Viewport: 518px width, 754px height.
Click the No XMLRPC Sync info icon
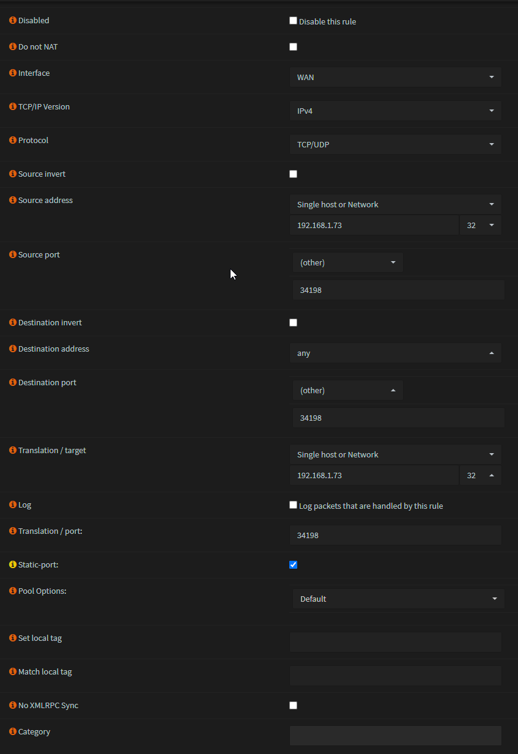tap(13, 706)
